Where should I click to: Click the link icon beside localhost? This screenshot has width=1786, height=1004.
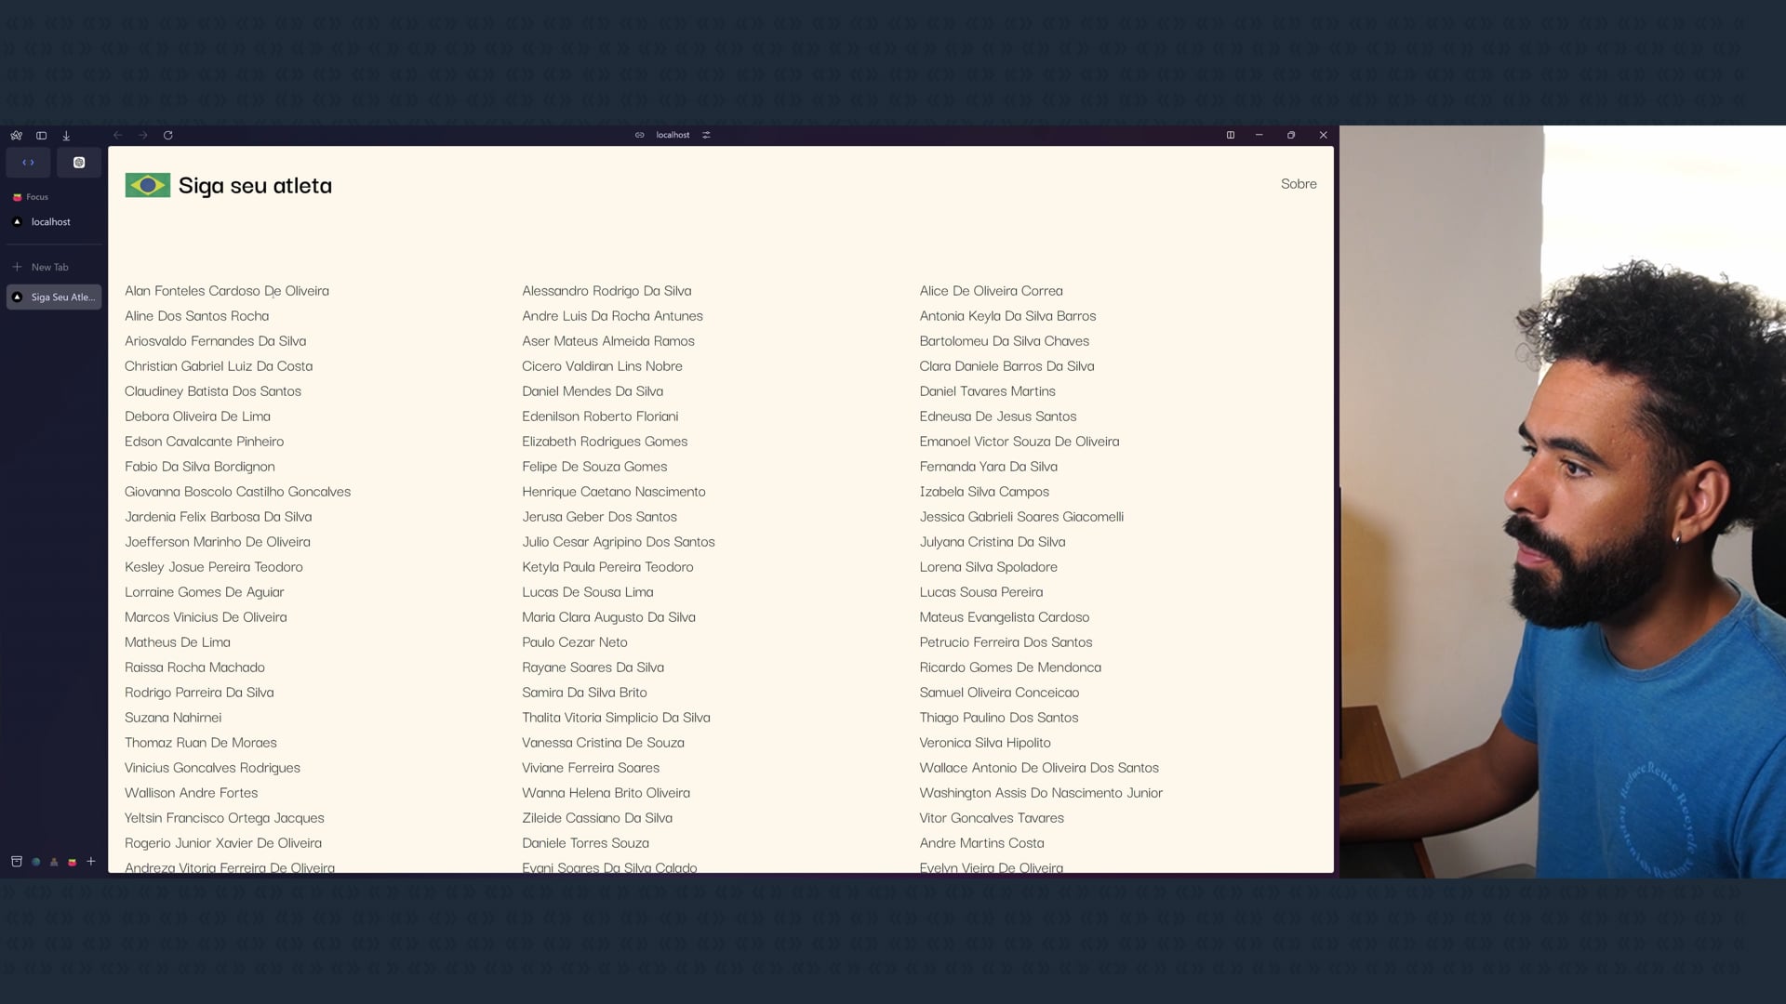tap(640, 136)
